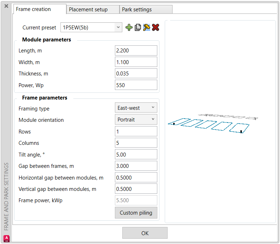Viewport: 280px width, 244px height.
Task: Click the Gap between frames field
Action: (136, 166)
